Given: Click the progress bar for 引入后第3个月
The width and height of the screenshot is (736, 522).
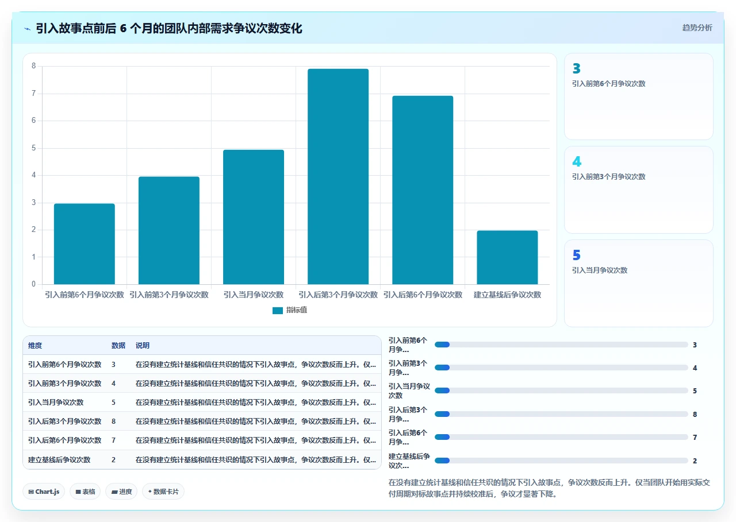Looking at the screenshot, I should 561,414.
